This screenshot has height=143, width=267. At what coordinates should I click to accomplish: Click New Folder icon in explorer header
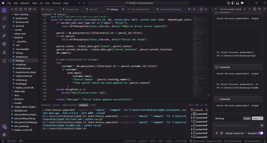pos(21,9)
